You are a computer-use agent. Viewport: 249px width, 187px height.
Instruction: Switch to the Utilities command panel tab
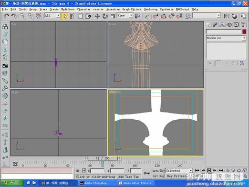pos(243,25)
